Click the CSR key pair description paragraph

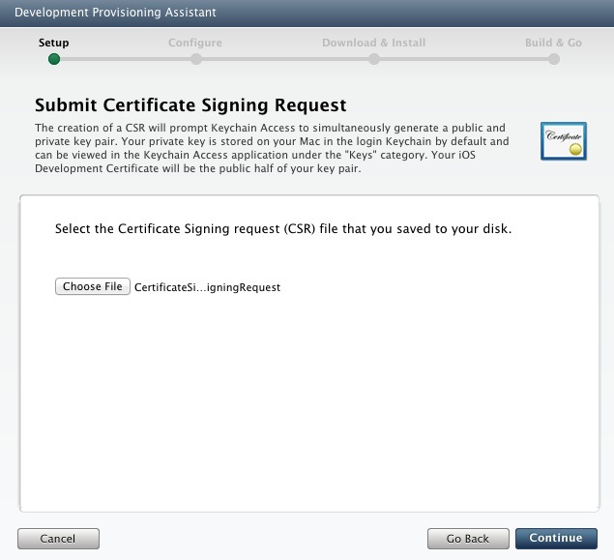pos(272,148)
